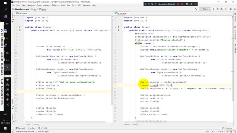The height and width of the screenshot is (133, 237).
Task: Change UTF-8 encoding in status bar
Action: point(221,132)
